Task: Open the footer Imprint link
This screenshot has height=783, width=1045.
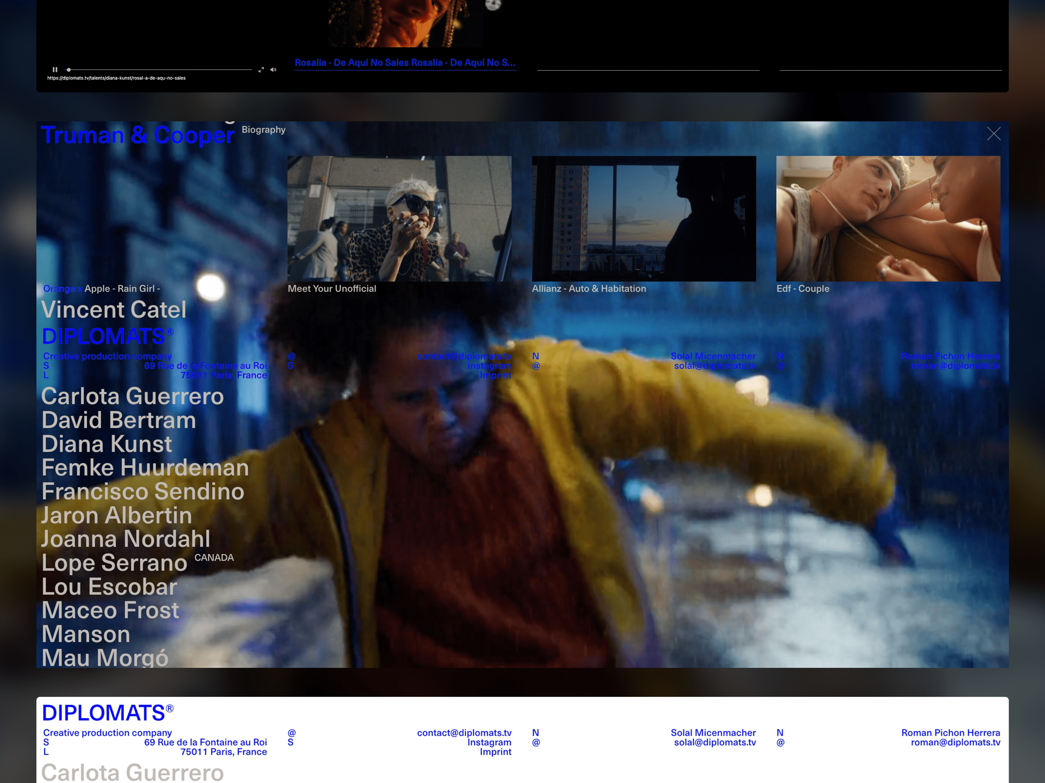Action: (x=495, y=751)
